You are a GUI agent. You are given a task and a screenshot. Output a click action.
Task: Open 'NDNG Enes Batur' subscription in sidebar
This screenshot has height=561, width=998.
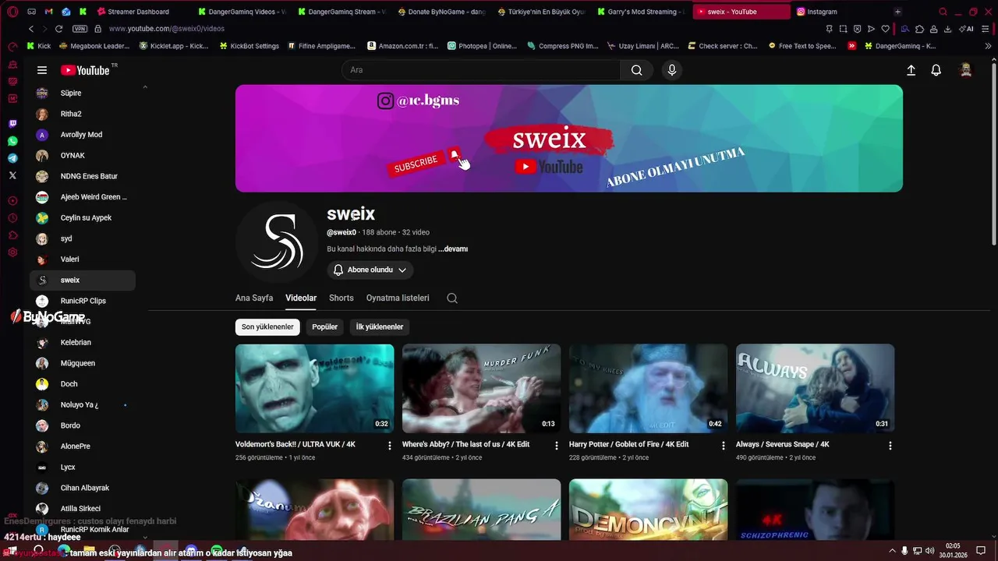[x=83, y=176]
